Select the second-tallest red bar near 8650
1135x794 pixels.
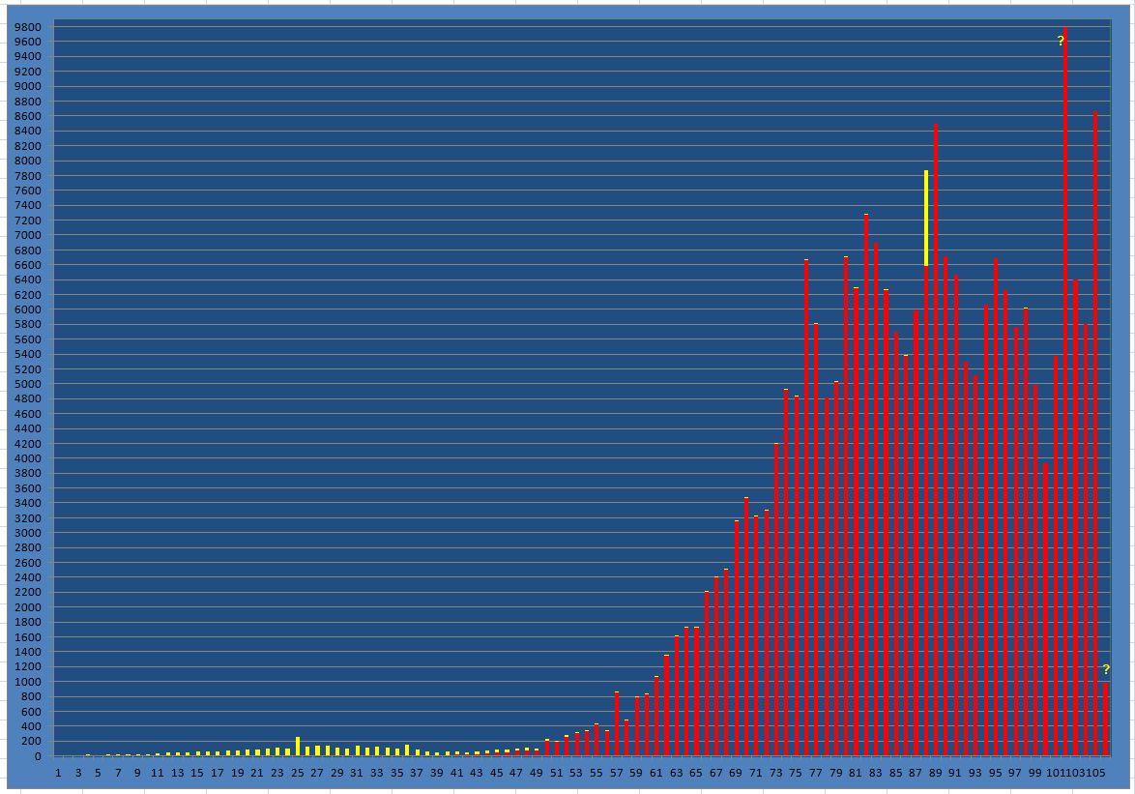click(x=1095, y=435)
